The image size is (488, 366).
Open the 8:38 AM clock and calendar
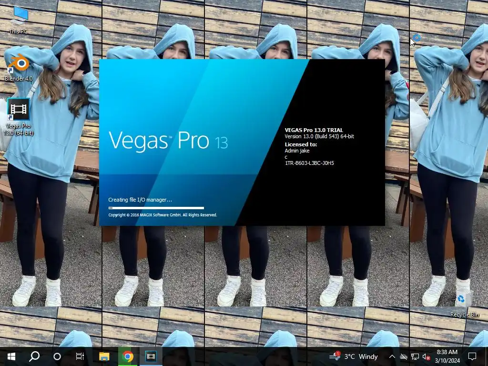coord(447,356)
